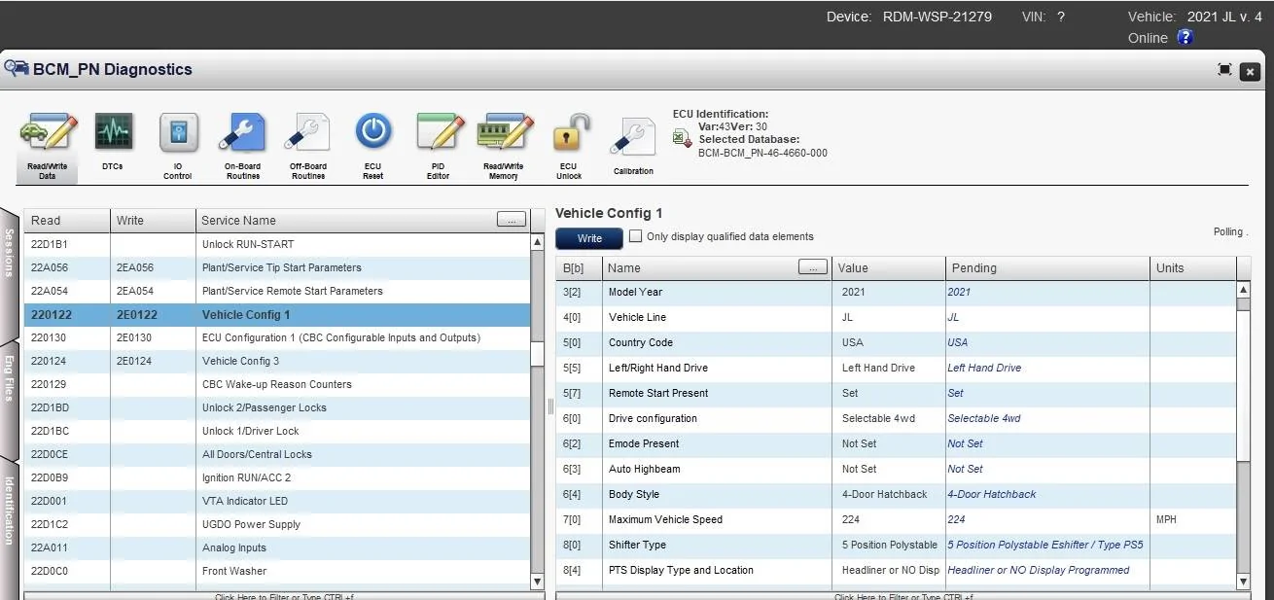This screenshot has height=600, width=1274.
Task: Launch Off-Board Routines
Action: 307,146
